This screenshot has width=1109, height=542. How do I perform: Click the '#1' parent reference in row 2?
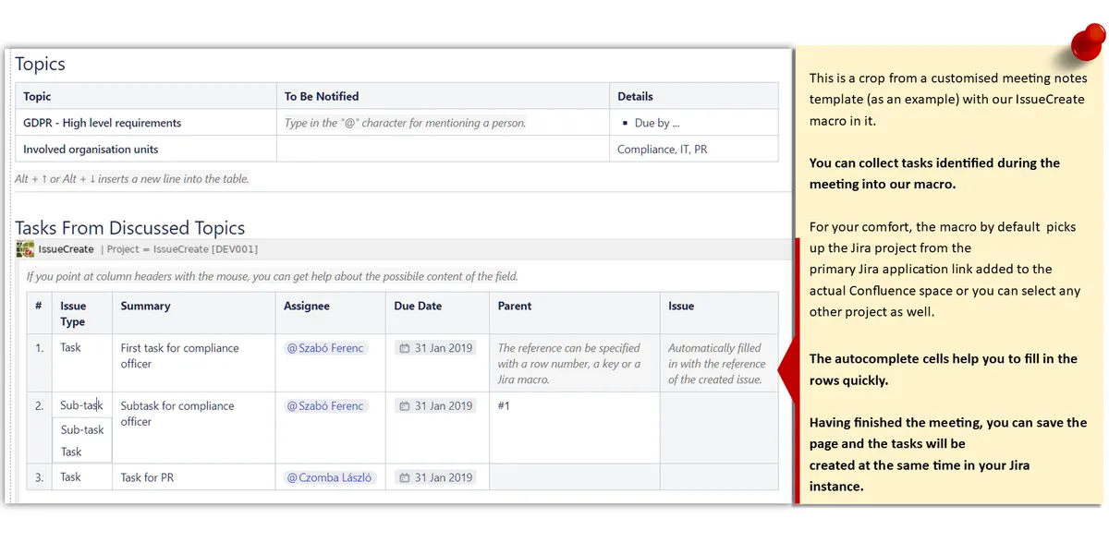(504, 405)
